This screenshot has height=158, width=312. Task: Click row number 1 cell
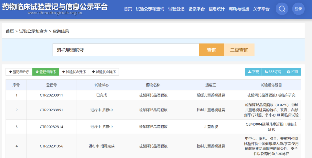pyautogui.click(x=16, y=95)
